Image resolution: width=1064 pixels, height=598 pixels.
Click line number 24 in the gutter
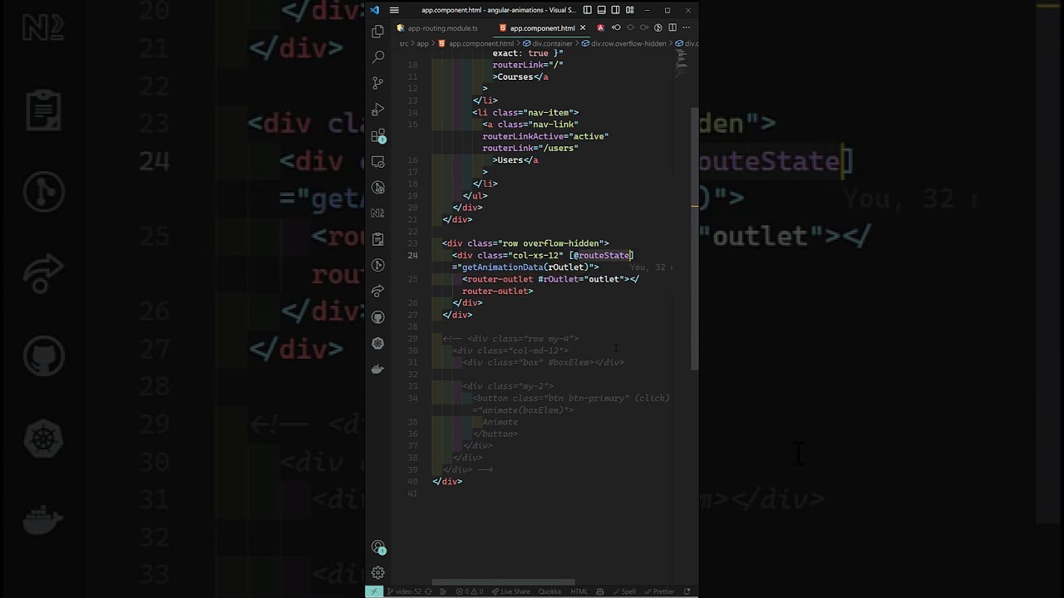coord(413,255)
